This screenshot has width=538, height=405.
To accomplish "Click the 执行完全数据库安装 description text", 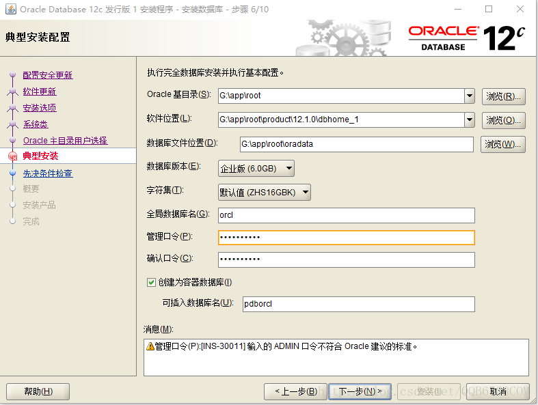I will (215, 72).
